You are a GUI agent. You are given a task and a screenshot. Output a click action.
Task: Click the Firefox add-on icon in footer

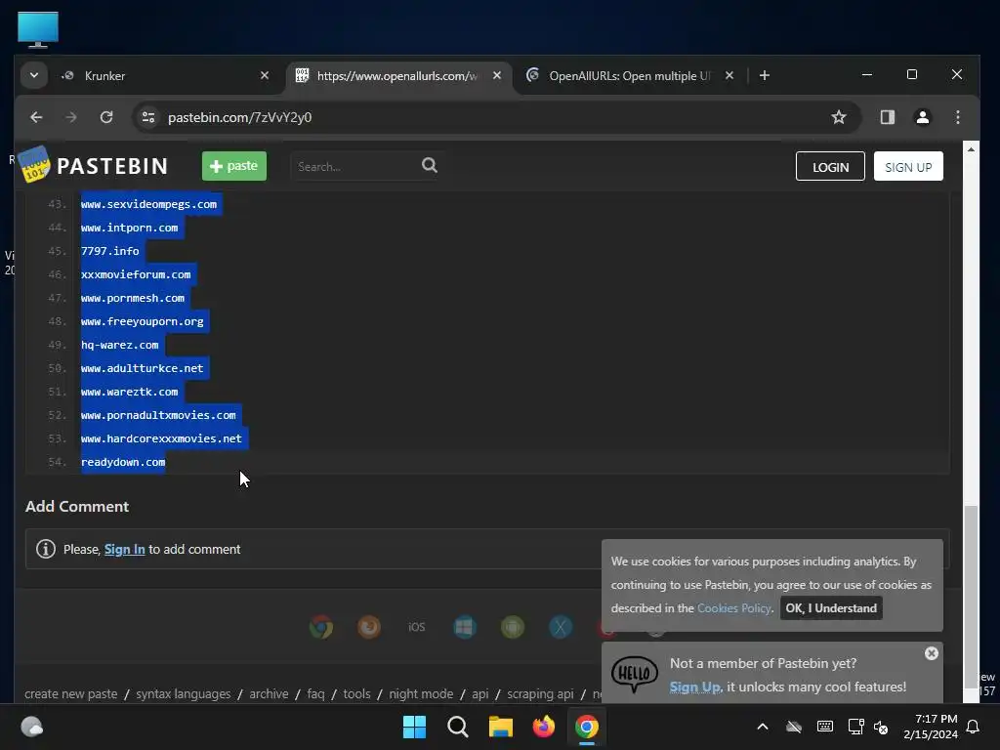tap(368, 627)
